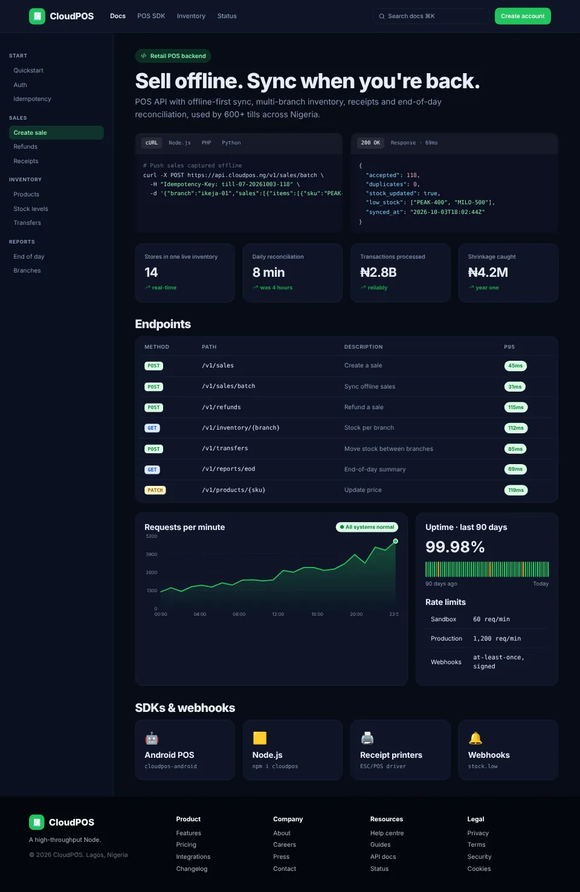Viewport: 580px width, 892px height.
Task: Open Stock levels in the sidebar
Action: click(x=56, y=209)
